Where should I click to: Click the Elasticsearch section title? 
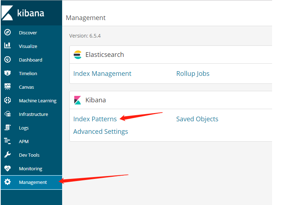point(105,55)
